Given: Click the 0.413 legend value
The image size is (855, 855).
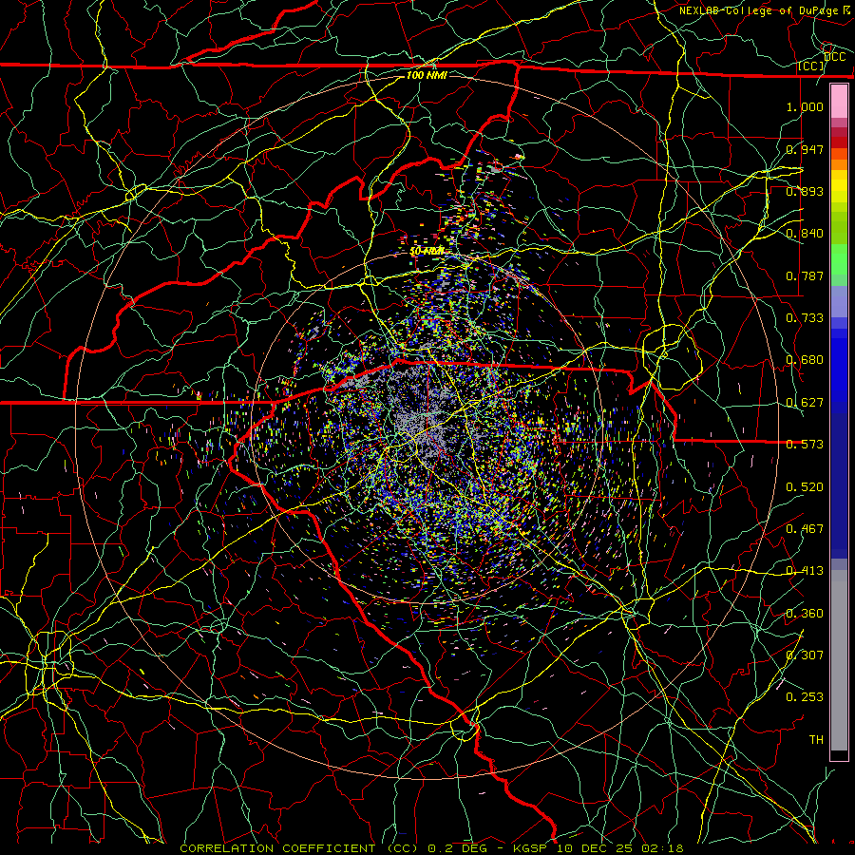Looking at the screenshot, I should [805, 571].
